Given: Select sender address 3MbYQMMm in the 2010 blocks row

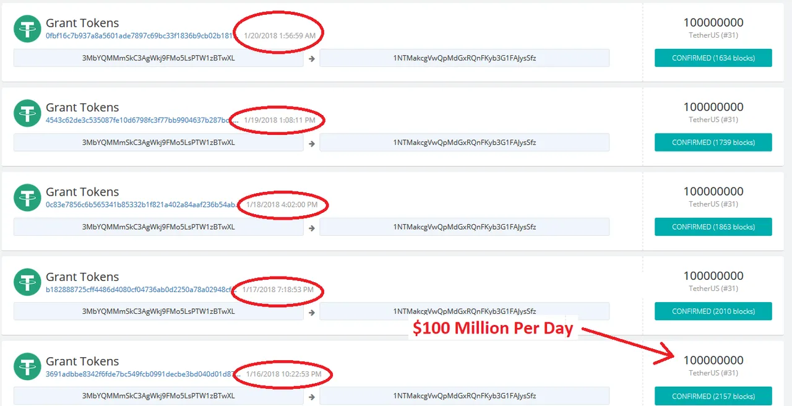Looking at the screenshot, I should 158,311.
